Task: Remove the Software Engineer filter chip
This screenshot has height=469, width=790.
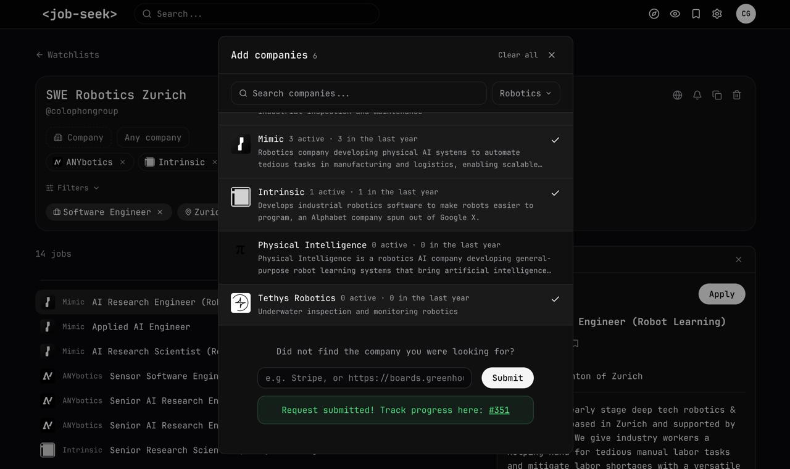Action: click(x=160, y=212)
